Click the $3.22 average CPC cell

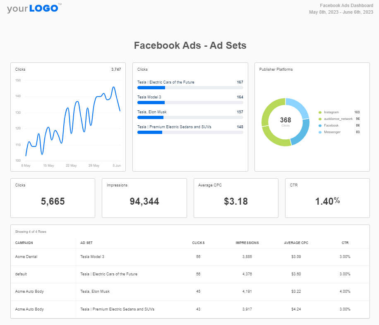(x=296, y=292)
